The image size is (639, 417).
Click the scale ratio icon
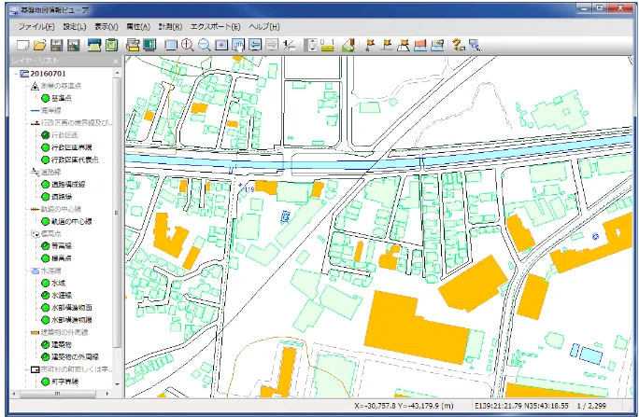tap(289, 45)
